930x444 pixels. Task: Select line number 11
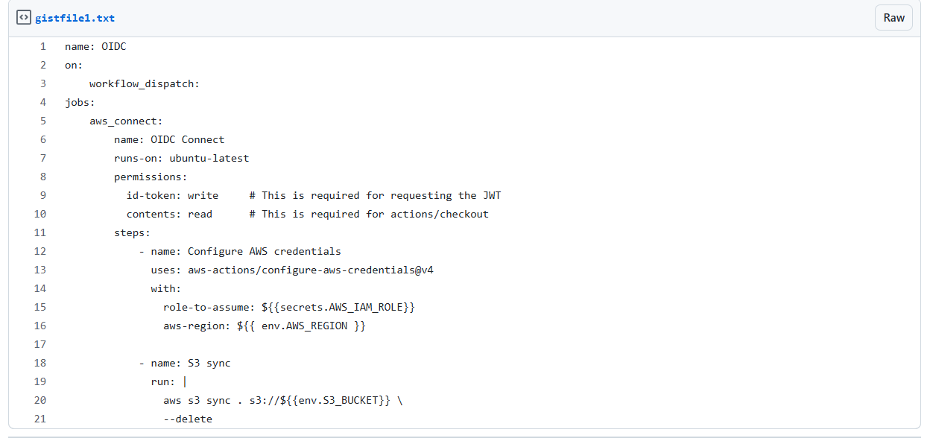(x=40, y=232)
